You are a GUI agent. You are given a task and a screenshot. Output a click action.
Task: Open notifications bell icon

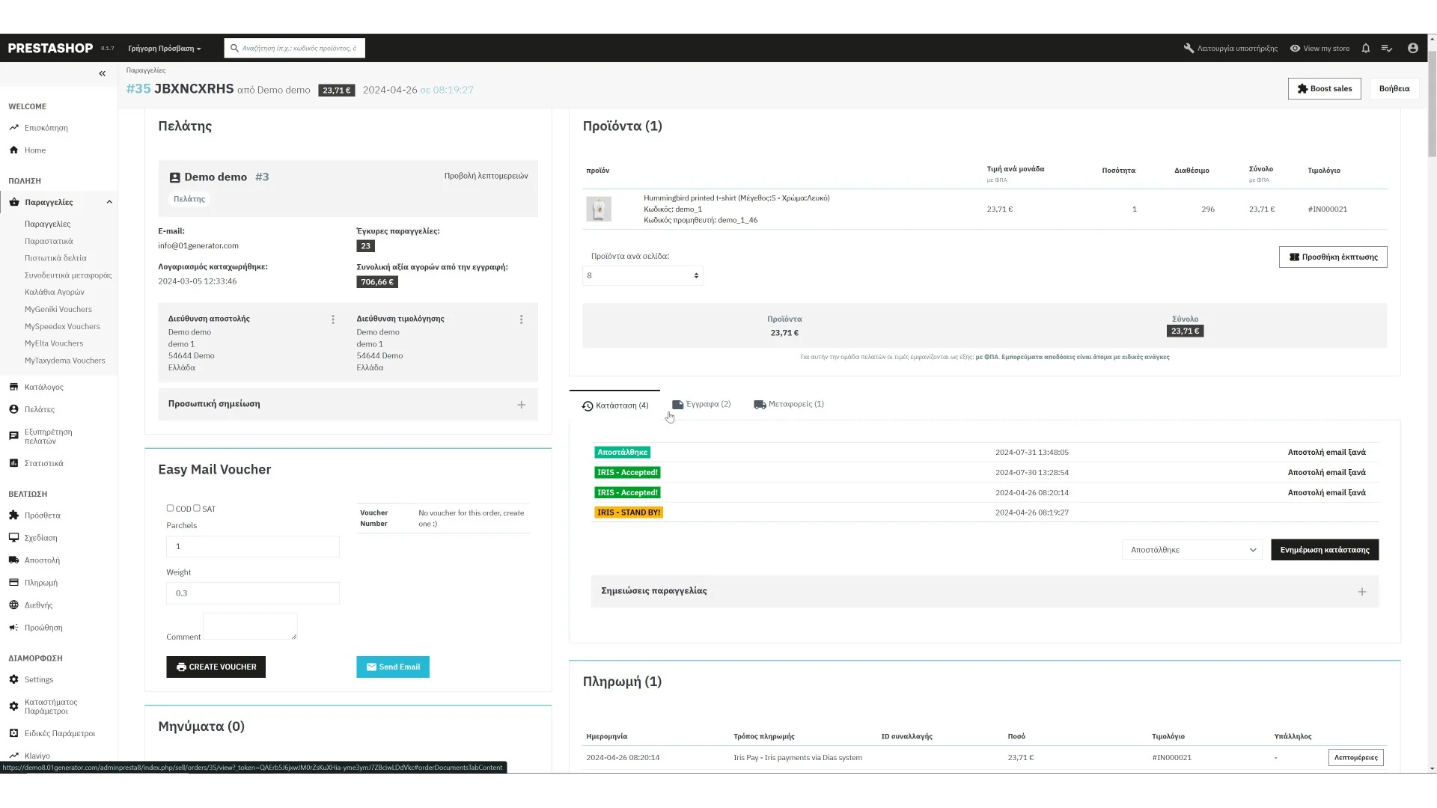(1365, 48)
